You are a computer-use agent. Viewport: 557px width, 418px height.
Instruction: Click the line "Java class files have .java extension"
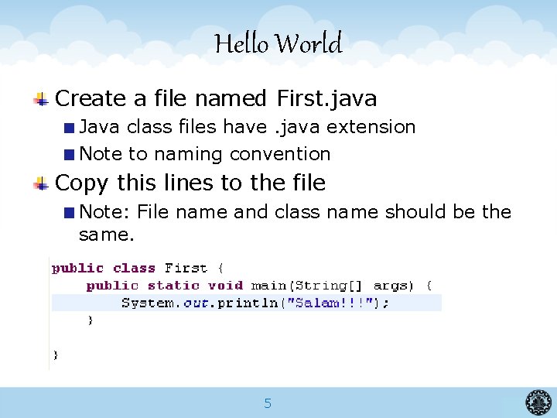[248, 127]
